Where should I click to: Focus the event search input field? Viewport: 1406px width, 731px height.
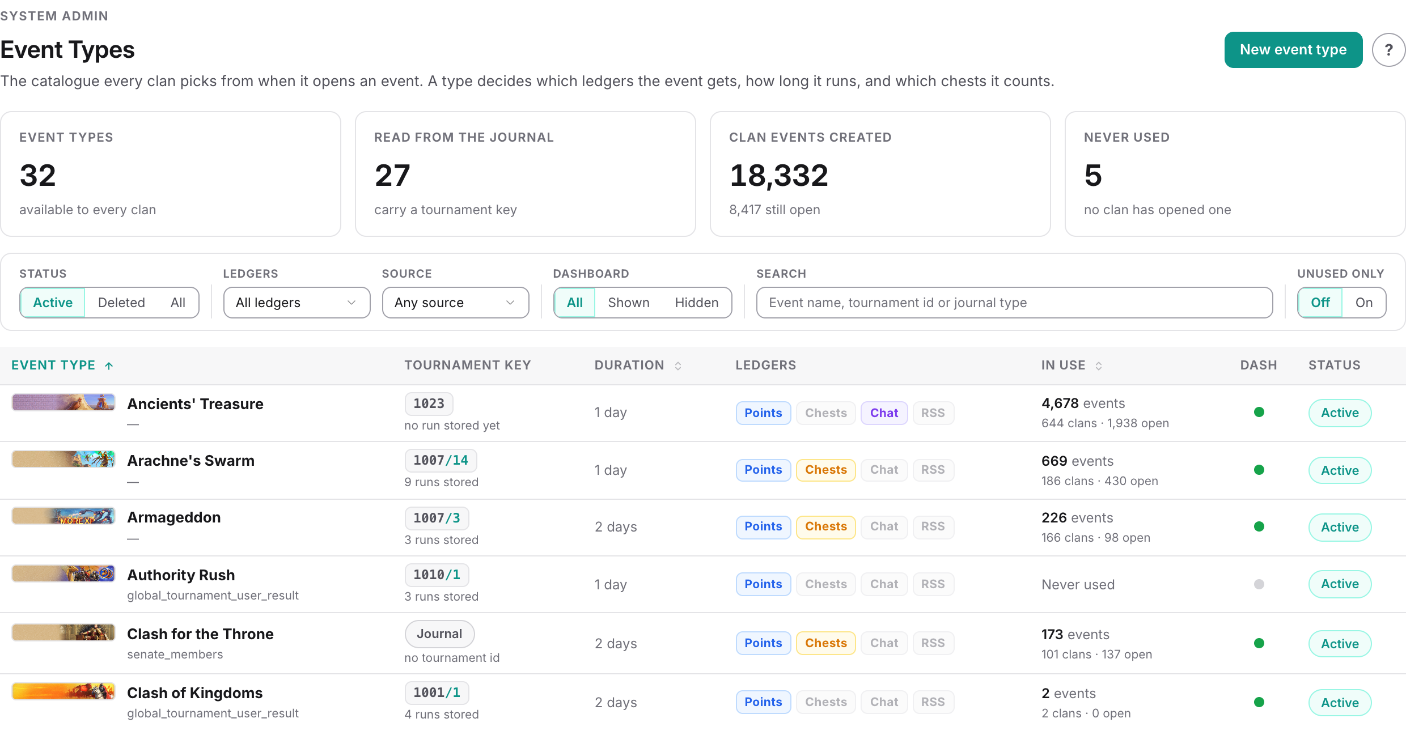pyautogui.click(x=1014, y=303)
